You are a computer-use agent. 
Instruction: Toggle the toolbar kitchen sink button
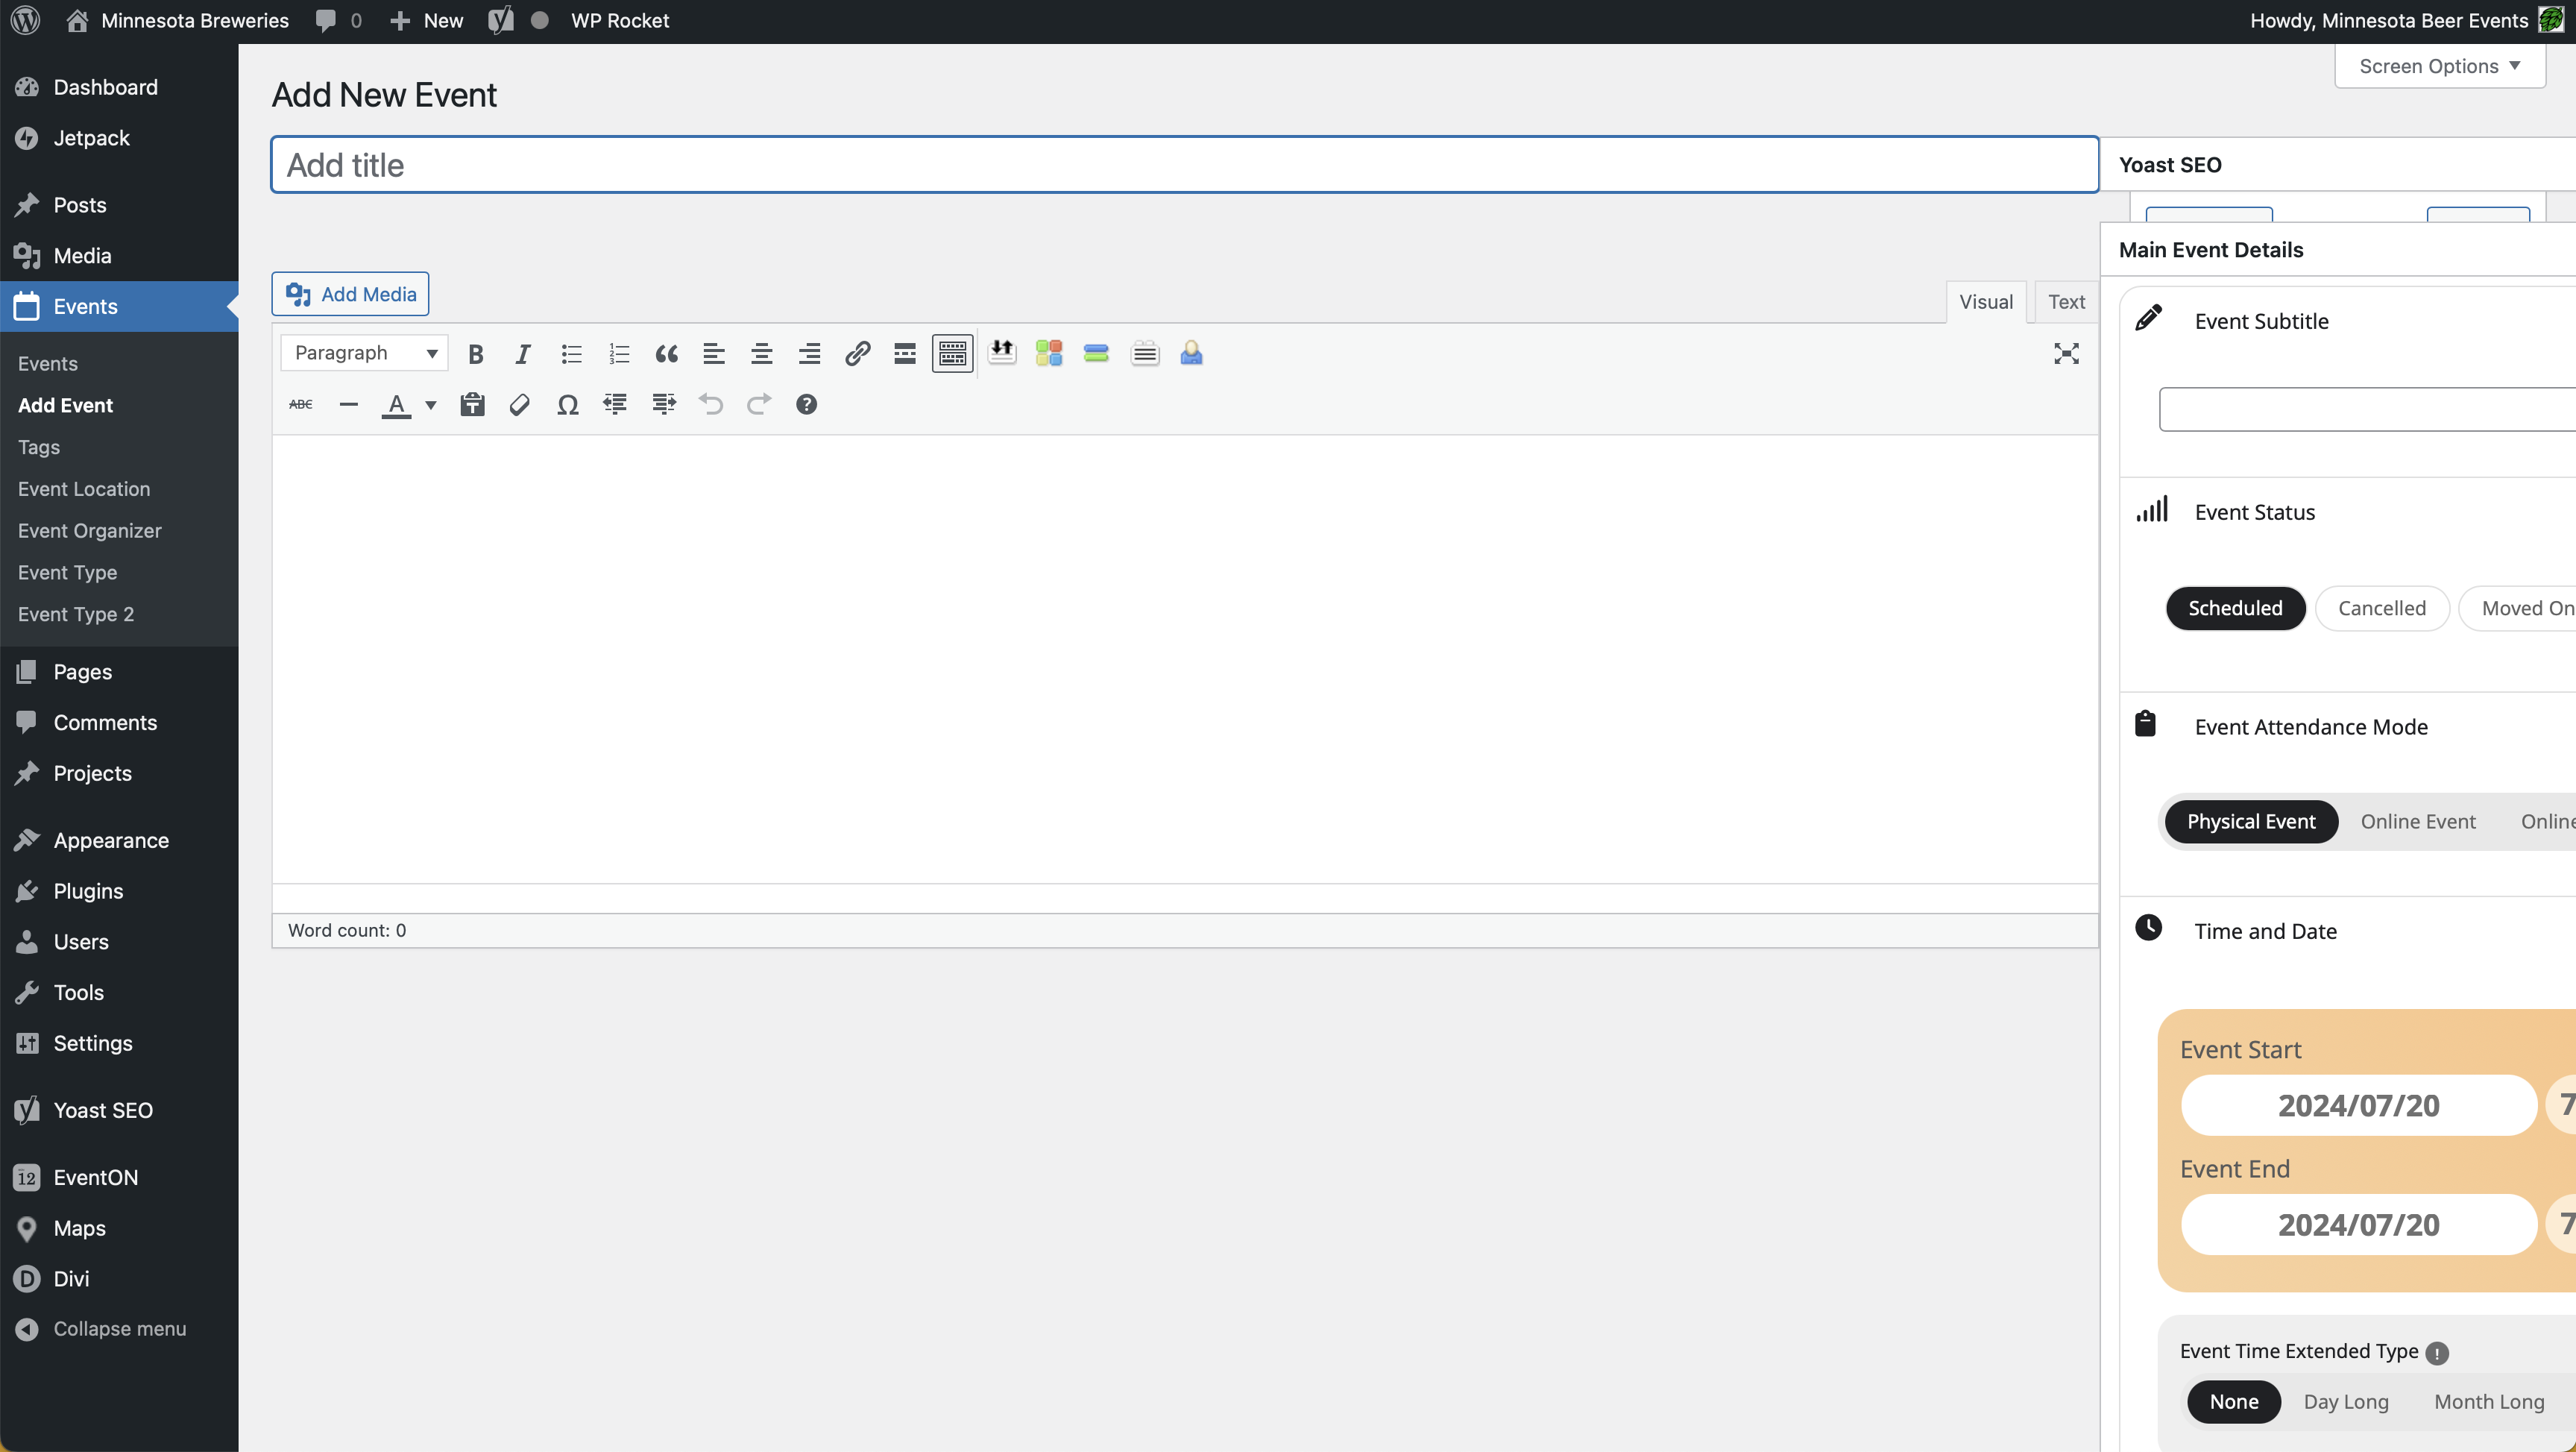[953, 354]
